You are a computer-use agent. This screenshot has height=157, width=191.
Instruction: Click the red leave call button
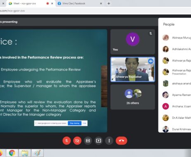pos(122,140)
